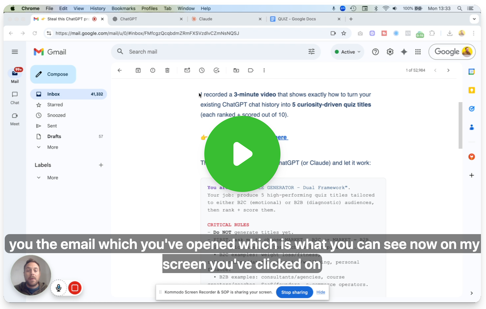Open the email toolbar's three-dot More menu

[x=264, y=70]
